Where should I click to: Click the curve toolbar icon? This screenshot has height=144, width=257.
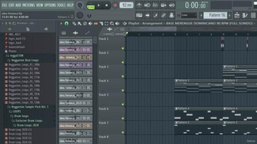(155, 15)
